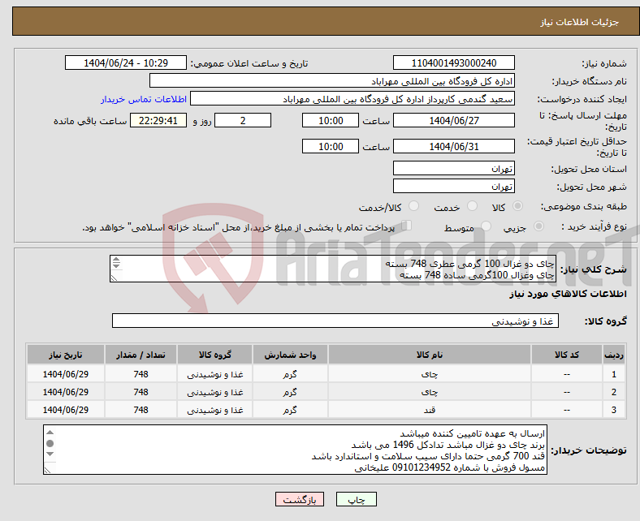Image resolution: width=640 pixels, height=521 pixels.
Task: Select the قند row in the items table
Action: [429, 410]
